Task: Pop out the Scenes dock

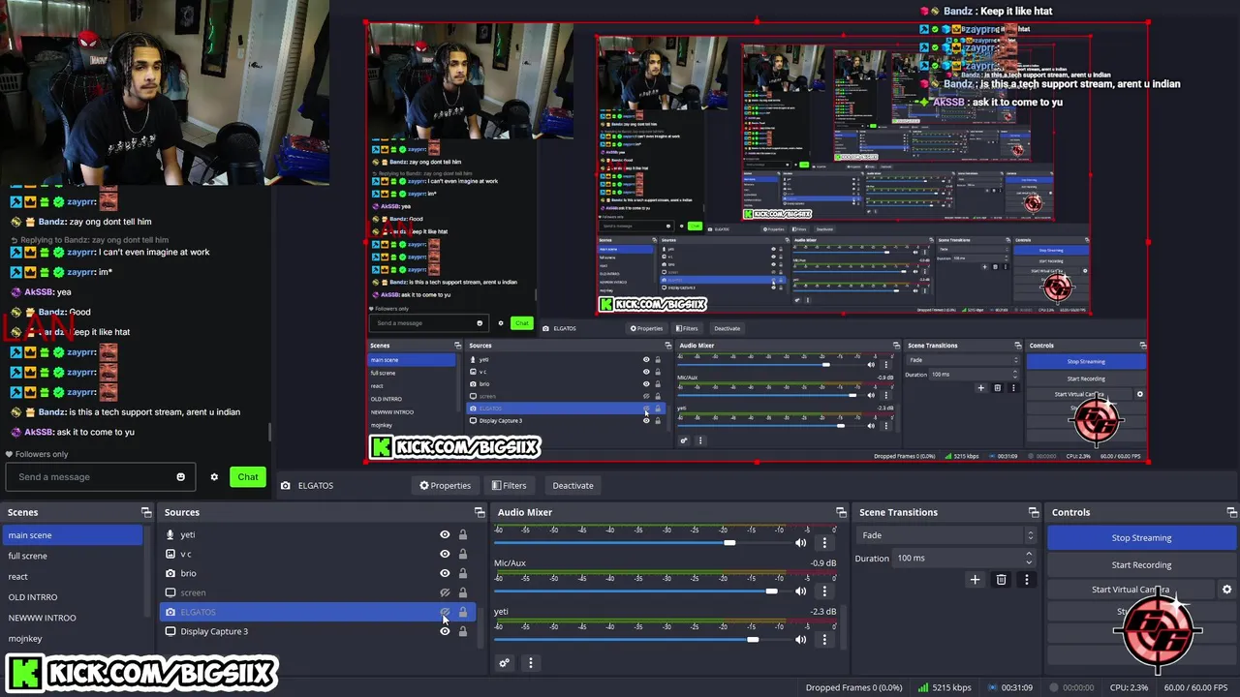Action: [146, 512]
